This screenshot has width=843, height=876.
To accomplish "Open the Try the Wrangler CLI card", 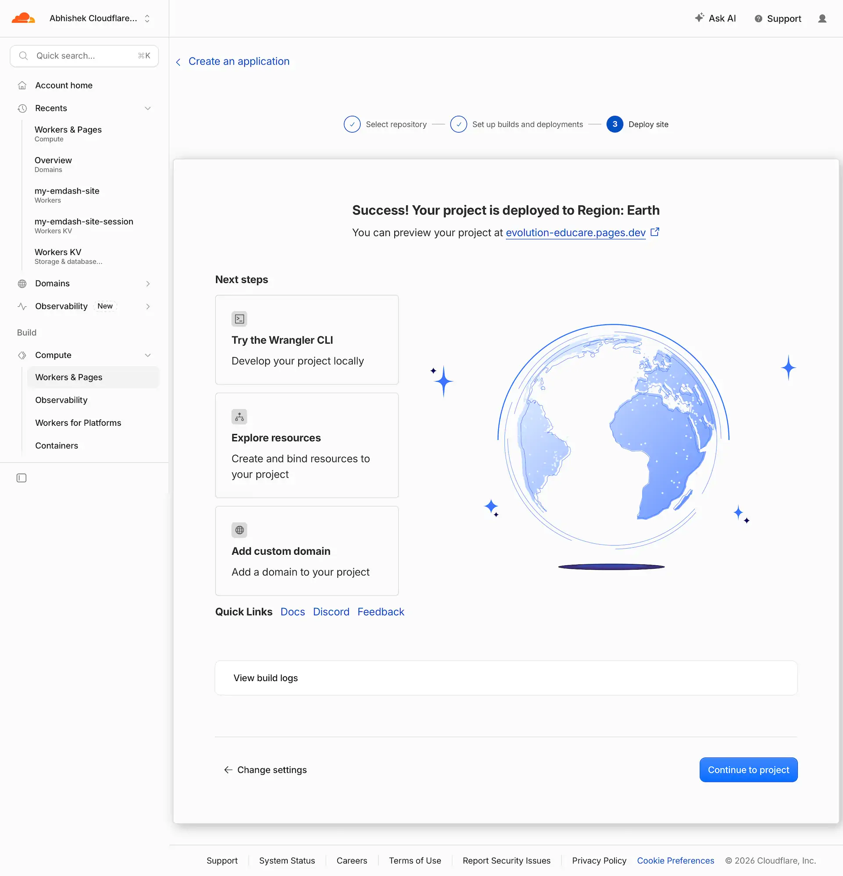I will point(307,340).
